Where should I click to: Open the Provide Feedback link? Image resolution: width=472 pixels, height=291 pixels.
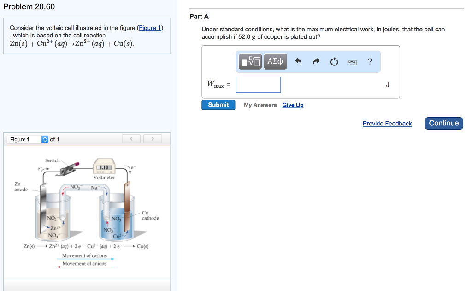387,124
